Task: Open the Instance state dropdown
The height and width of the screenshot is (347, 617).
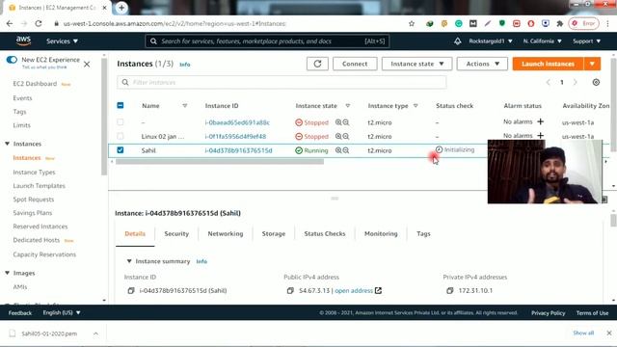Action: pyautogui.click(x=416, y=64)
